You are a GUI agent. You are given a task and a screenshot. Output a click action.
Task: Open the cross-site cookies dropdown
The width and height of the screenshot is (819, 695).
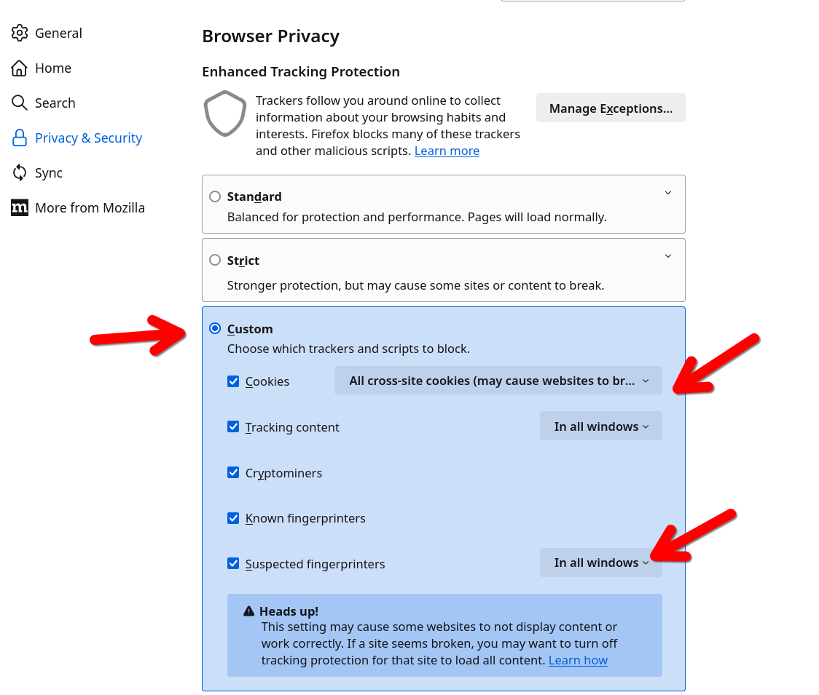(498, 381)
